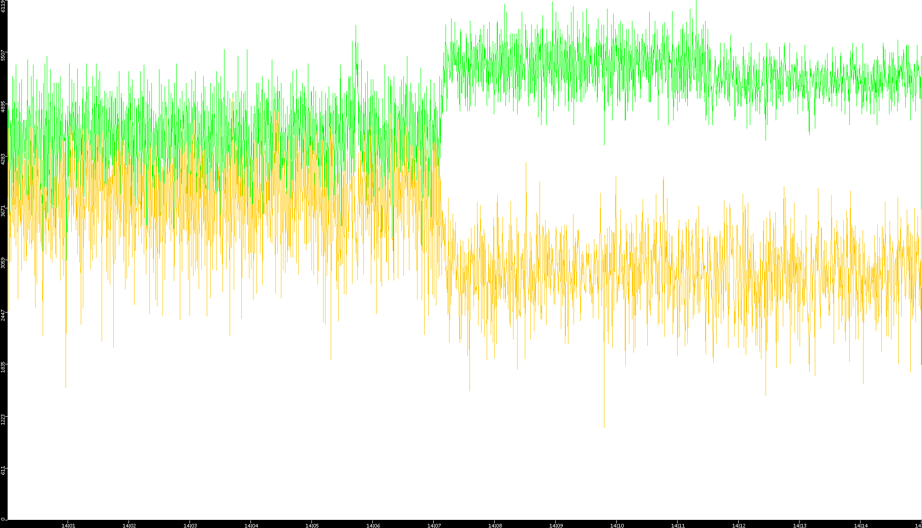Viewport: 922px width, 528px height.
Task: Click the 14:09 time axis label
Action: pyautogui.click(x=556, y=525)
